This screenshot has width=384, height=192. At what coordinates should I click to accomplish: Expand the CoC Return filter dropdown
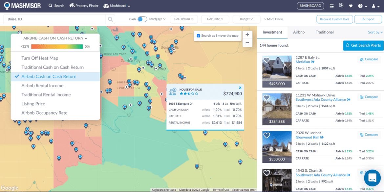pos(183,19)
